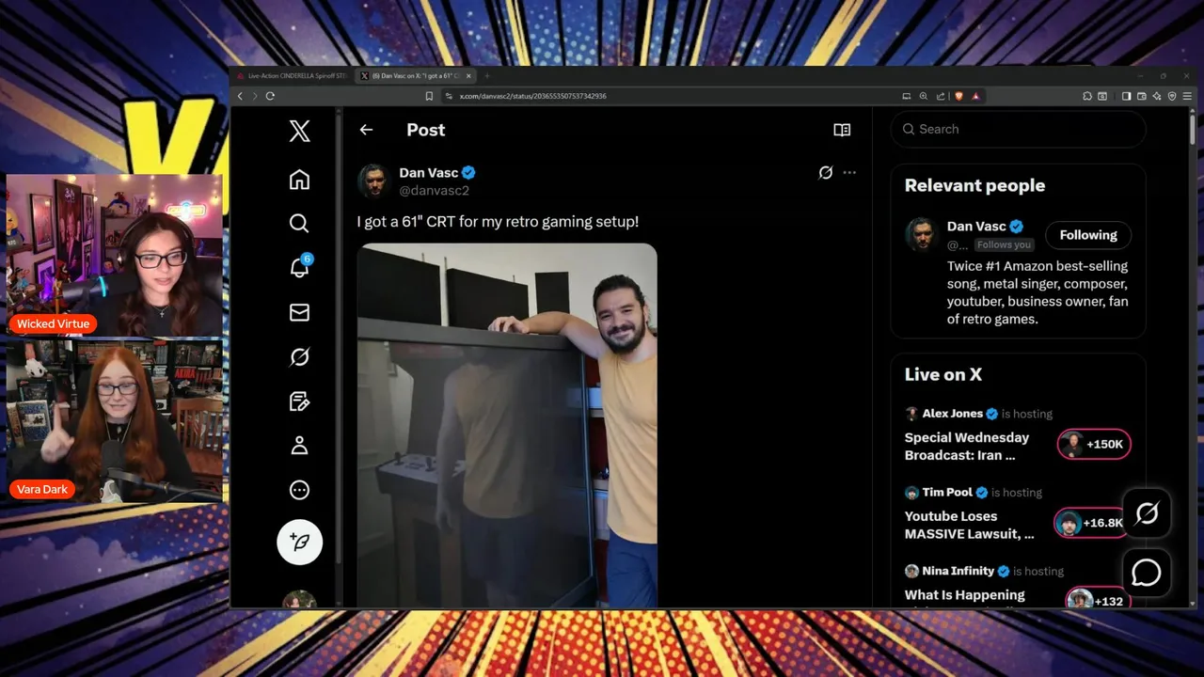Join Alex Jones Special Wednesday Broadcast
Screen dimensions: 1204x677
[x=967, y=446]
